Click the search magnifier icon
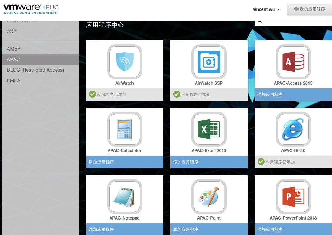 [x=260, y=21]
